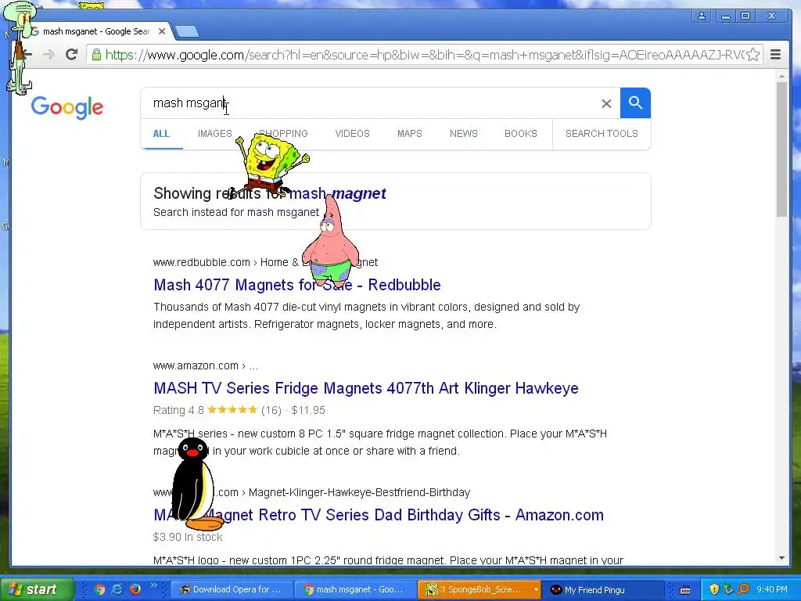This screenshot has width=801, height=601.
Task: Open MASH TV Series Fridge Magnets result
Action: pyautogui.click(x=366, y=388)
